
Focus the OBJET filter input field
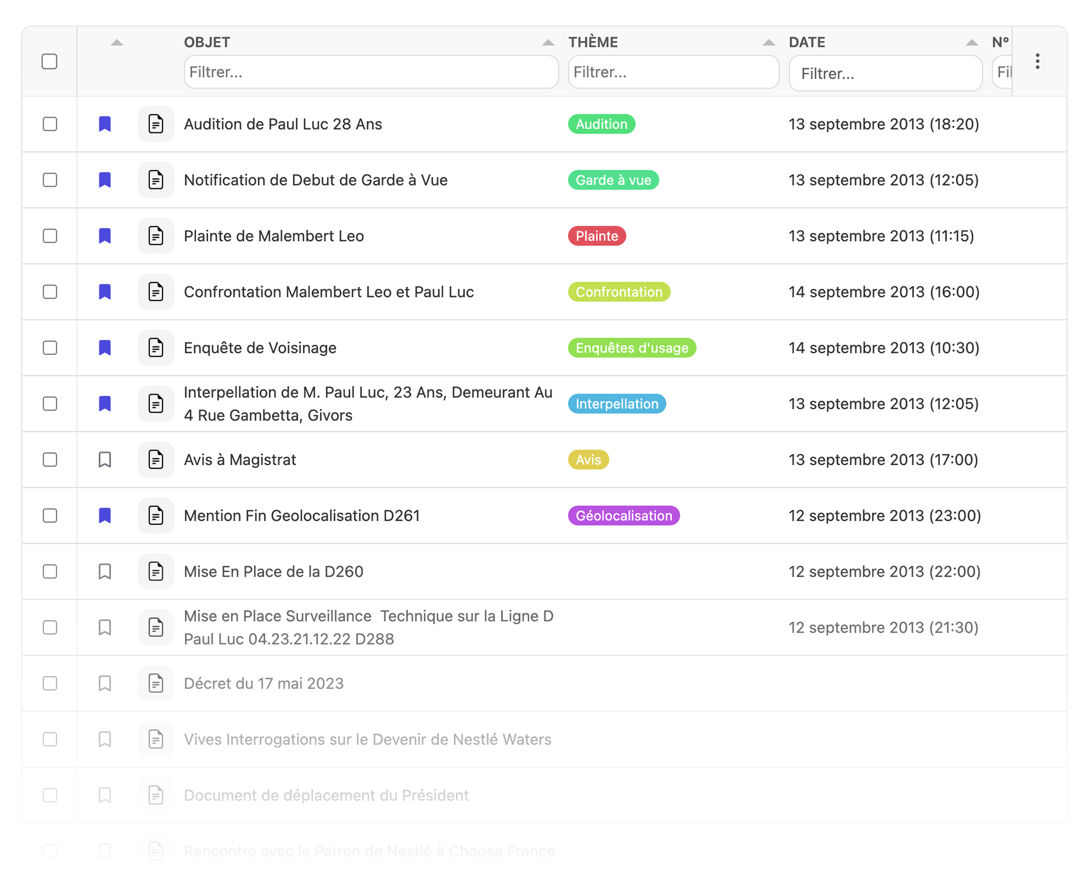coord(371,72)
